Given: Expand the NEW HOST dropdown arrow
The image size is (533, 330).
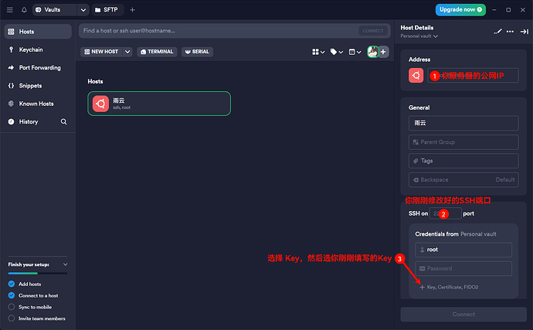Looking at the screenshot, I should (127, 52).
